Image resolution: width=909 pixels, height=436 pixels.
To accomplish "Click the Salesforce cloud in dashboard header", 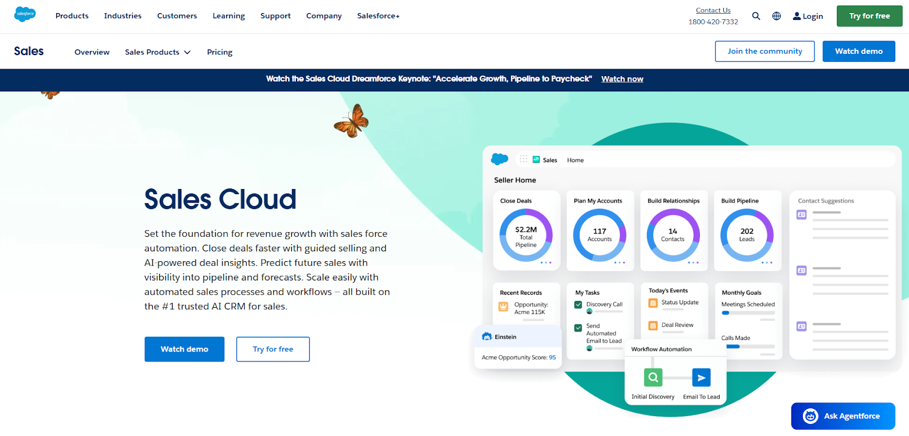I will tap(499, 159).
